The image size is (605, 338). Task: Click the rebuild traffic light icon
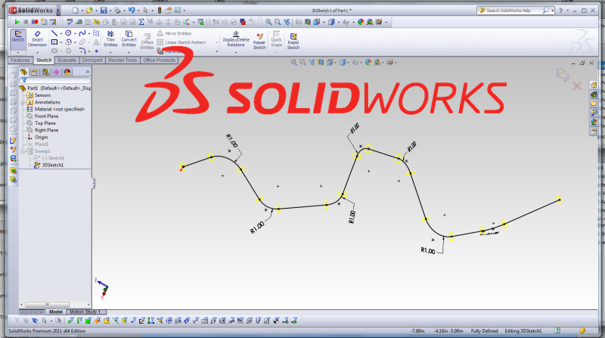coord(158,11)
